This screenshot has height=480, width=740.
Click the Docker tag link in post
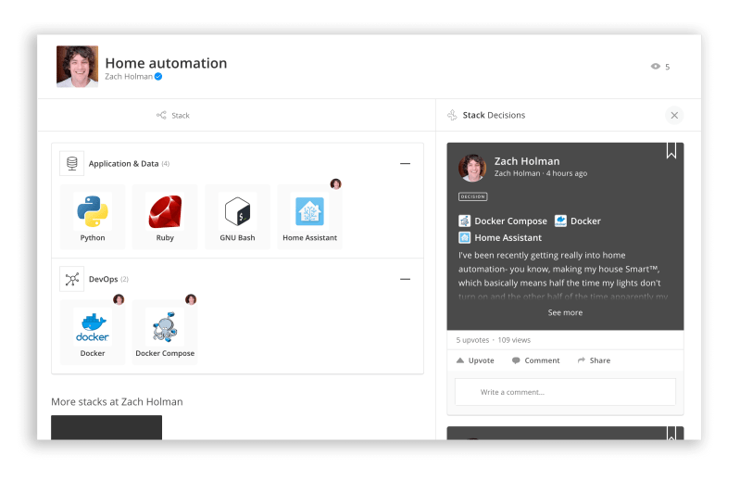click(x=585, y=221)
